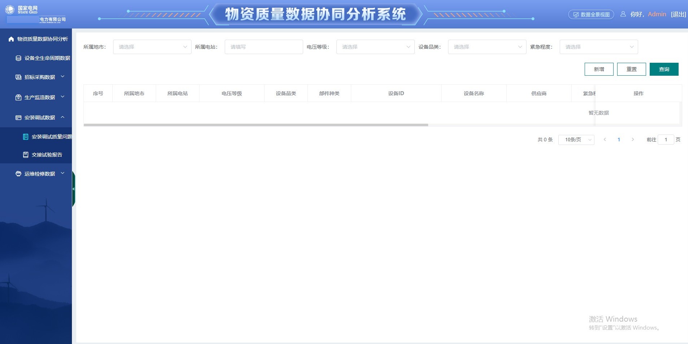Click the book icon of 交接试验报告

point(25,154)
